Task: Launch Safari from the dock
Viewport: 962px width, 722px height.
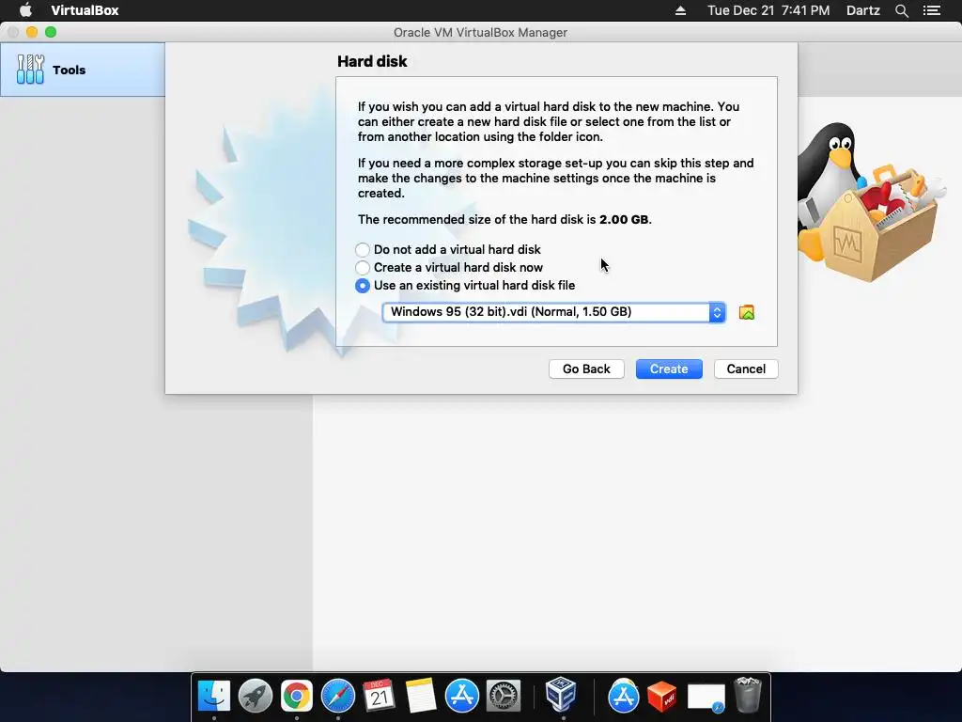Action: [338, 696]
